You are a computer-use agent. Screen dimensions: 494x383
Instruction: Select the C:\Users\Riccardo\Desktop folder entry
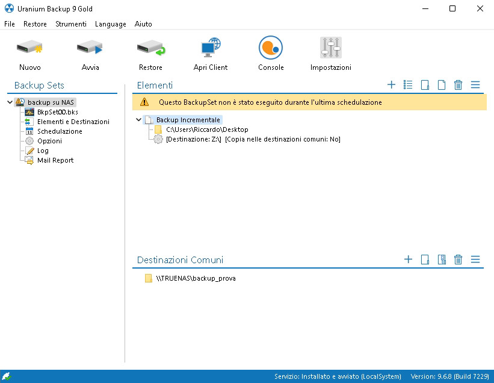207,129
